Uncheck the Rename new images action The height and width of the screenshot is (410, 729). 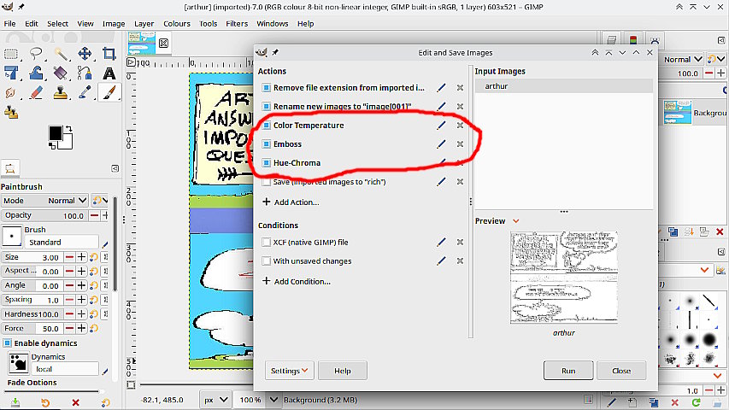click(266, 107)
